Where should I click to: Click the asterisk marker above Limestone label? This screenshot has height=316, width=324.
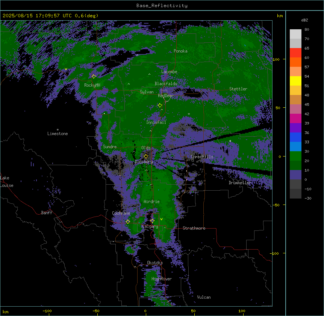coord(58,130)
